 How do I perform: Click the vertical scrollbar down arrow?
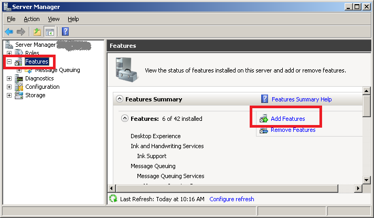(366, 180)
